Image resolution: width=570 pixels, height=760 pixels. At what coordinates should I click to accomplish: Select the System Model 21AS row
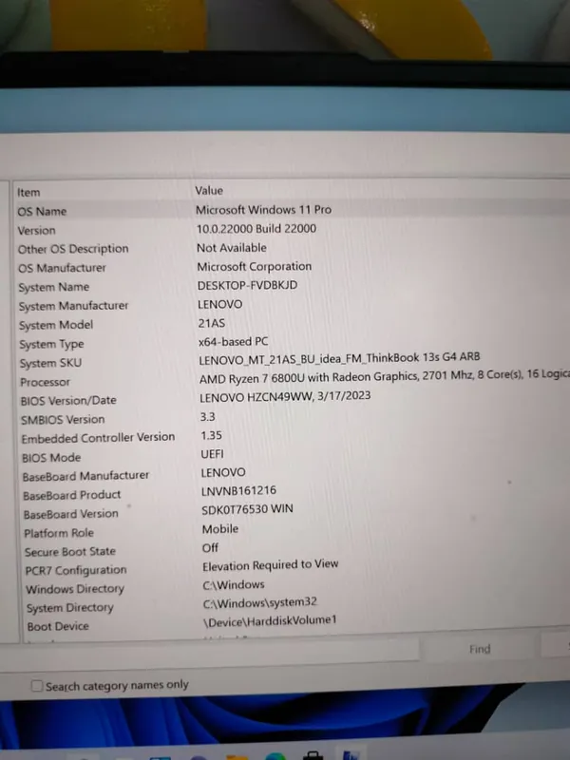tap(56, 325)
